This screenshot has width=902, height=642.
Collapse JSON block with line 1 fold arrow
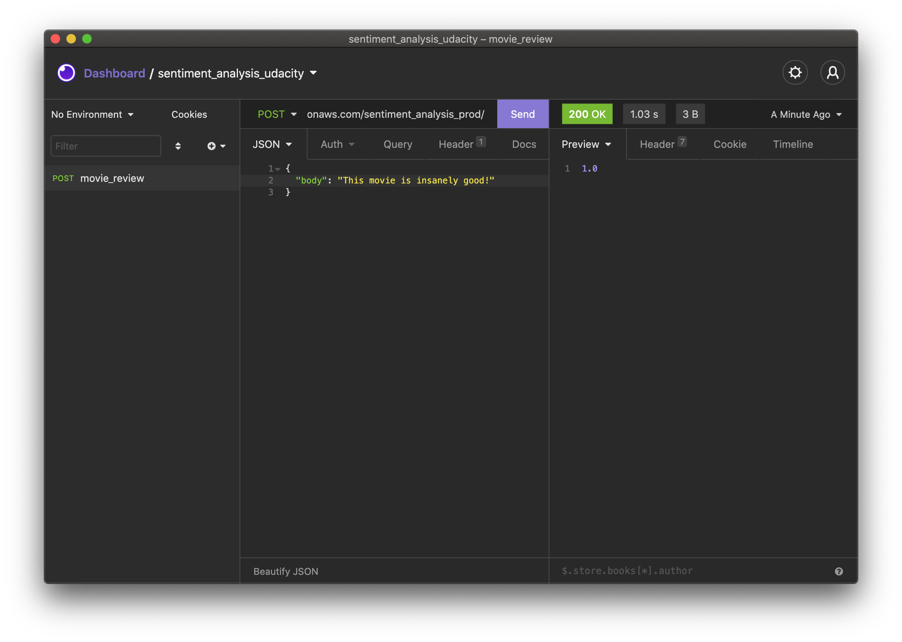click(x=278, y=169)
